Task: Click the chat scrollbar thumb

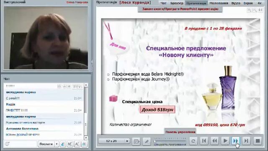Action: point(86,124)
